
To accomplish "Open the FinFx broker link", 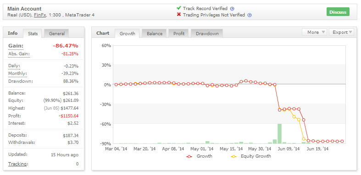I will click(x=40, y=15).
